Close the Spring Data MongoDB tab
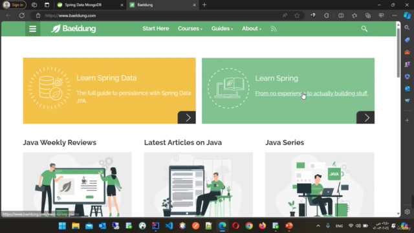The width and height of the screenshot is (414, 233). tap(122, 5)
